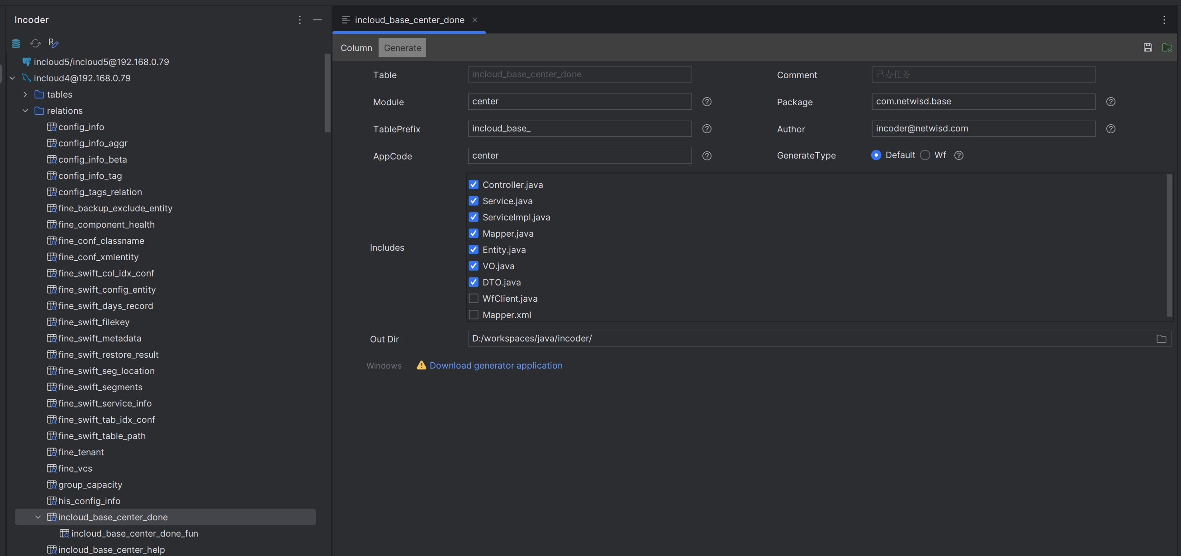Click the R edit icon in Incoder toolbar
This screenshot has height=556, width=1181.
click(53, 43)
